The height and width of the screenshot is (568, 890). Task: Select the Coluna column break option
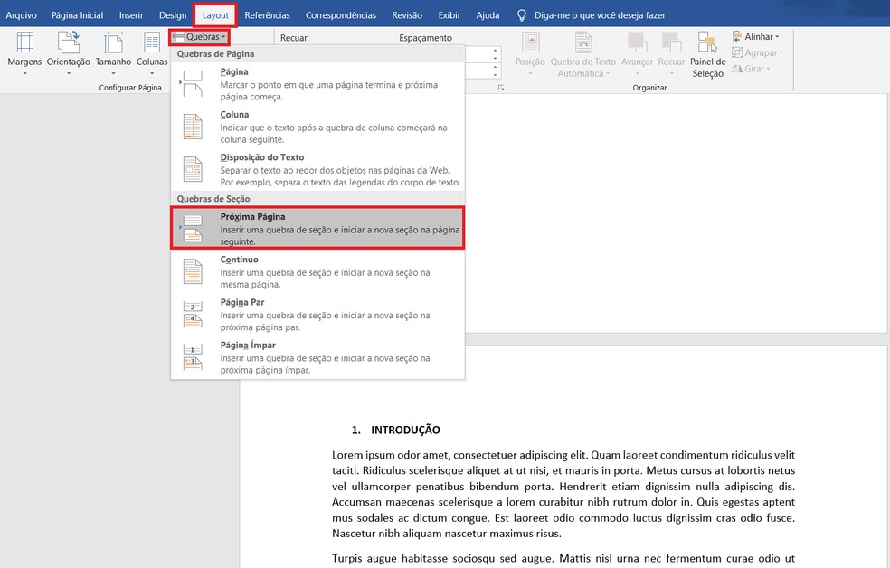(x=317, y=127)
